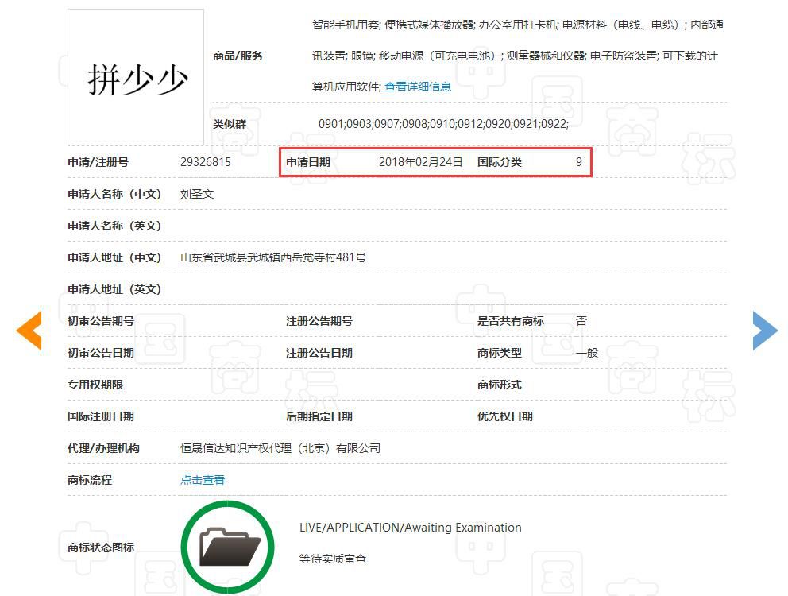Image resolution: width=788 pixels, height=596 pixels.
Task: Select the 等待实质审查 status text
Action: 333,559
